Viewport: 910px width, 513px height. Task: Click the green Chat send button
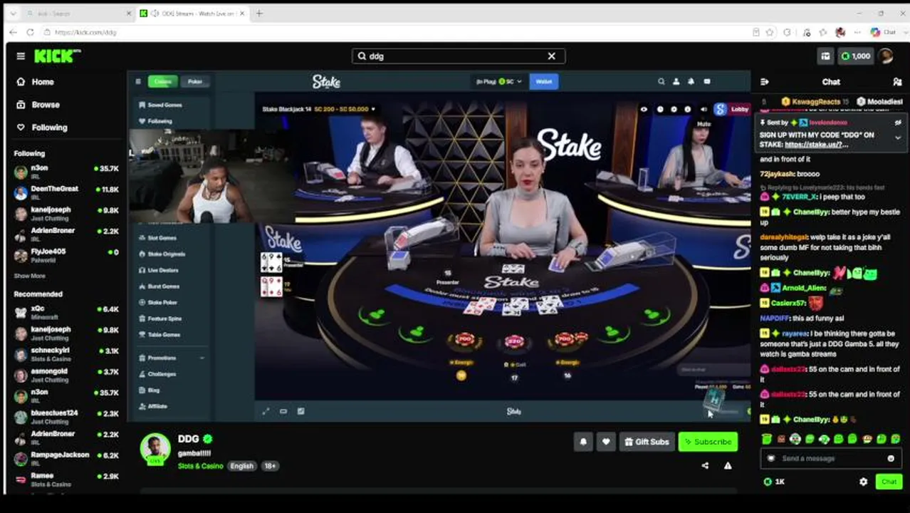pos(889,482)
